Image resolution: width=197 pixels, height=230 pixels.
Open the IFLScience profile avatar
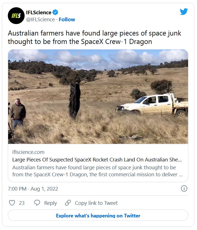pos(16,16)
